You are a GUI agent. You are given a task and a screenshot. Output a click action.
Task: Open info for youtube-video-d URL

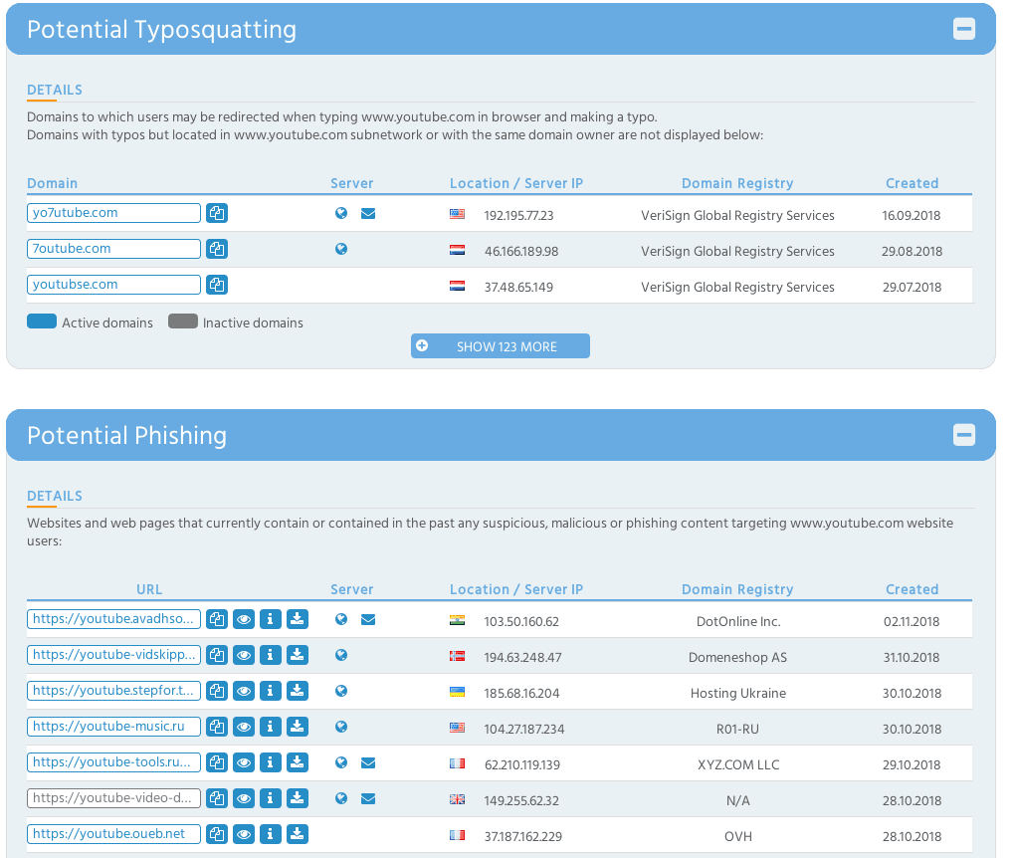tap(270, 798)
